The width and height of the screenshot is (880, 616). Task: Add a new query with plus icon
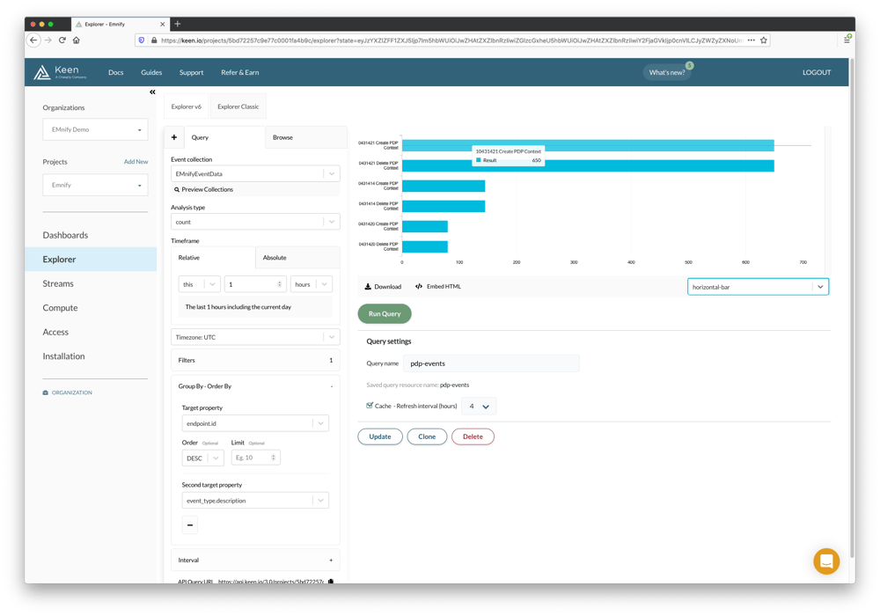coord(174,137)
